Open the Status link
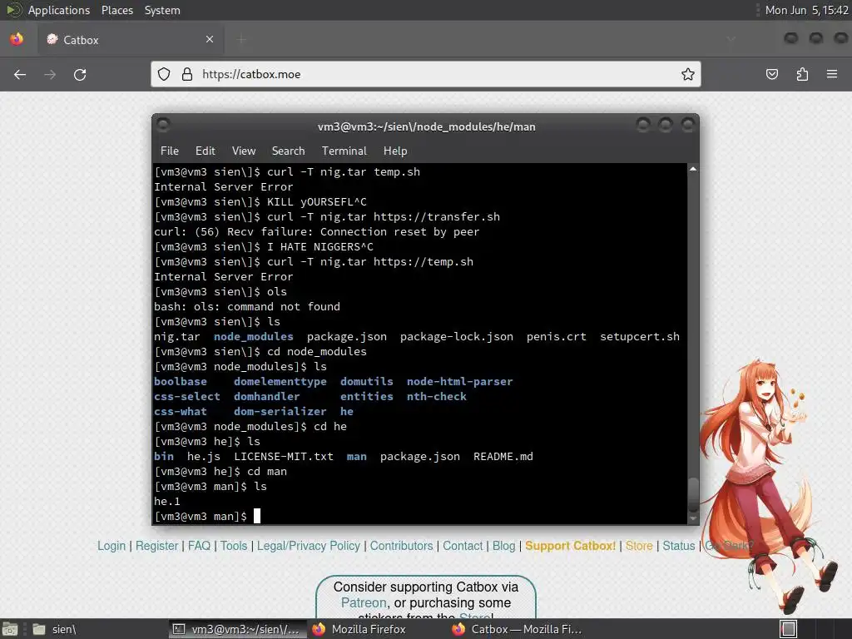 pos(679,546)
